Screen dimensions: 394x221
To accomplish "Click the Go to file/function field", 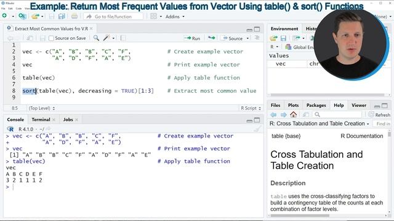I will [x=113, y=17].
